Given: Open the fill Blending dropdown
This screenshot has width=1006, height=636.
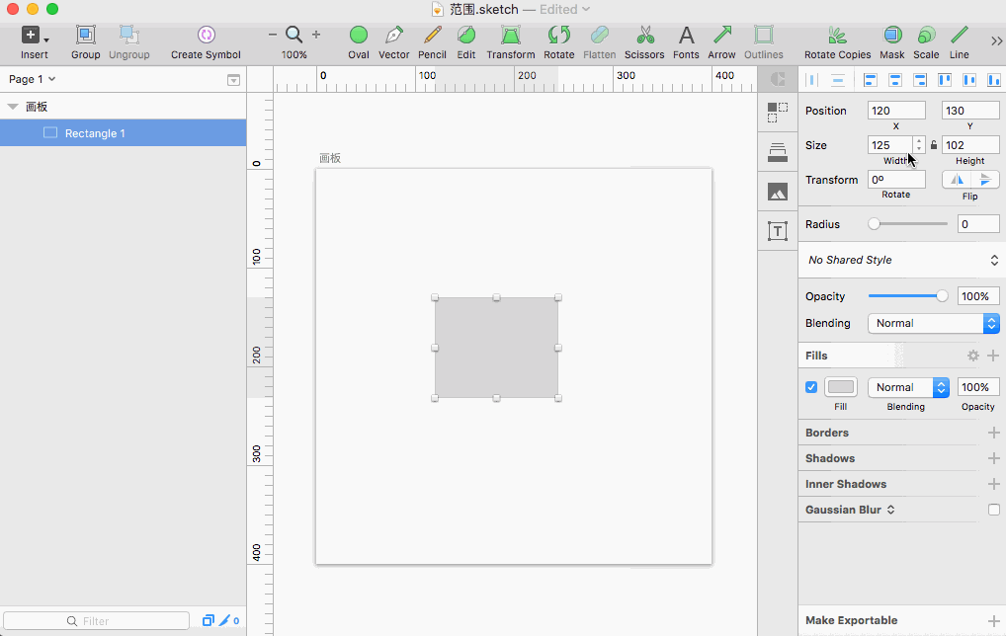Looking at the screenshot, I should pos(908,387).
